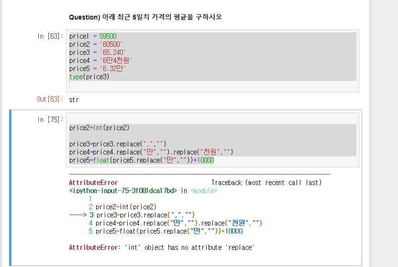Click traceback line 5 with float conversion
The width and height of the screenshot is (398, 267).
166,231
